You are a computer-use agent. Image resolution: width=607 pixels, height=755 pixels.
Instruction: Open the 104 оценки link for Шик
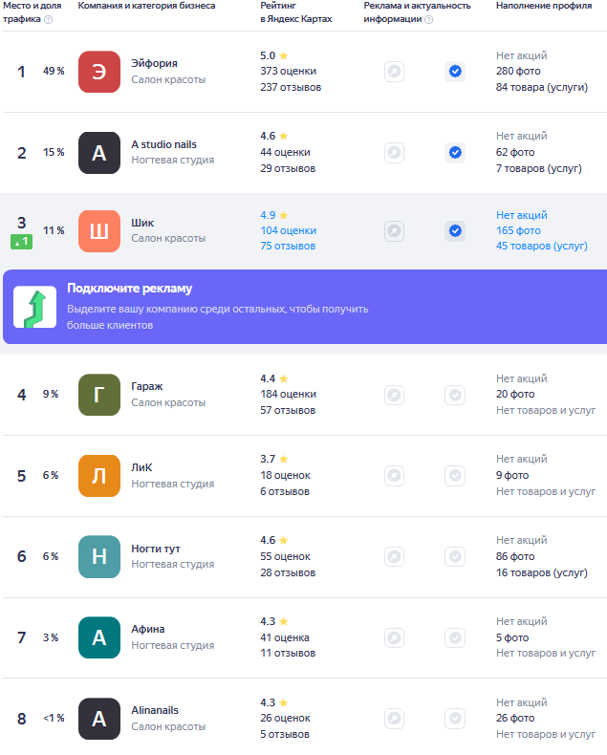point(288,230)
